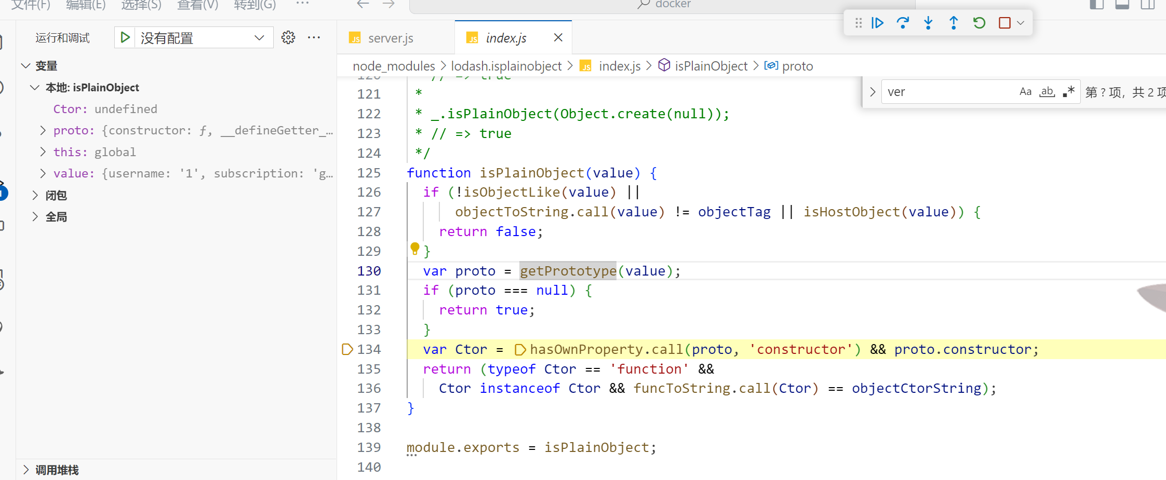1166x480 pixels.
Task: Click lodash.isplainobject in the breadcrumb
Action: coord(506,66)
